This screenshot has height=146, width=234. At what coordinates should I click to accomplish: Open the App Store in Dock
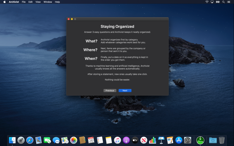tap(179, 140)
